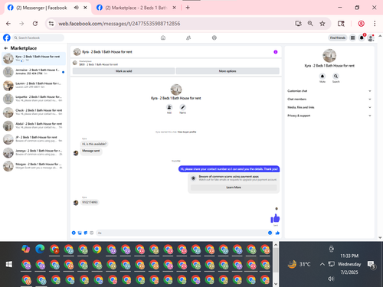Mute the Messenger tab audio icon
This screenshot has width=383, height=287.
[76, 8]
